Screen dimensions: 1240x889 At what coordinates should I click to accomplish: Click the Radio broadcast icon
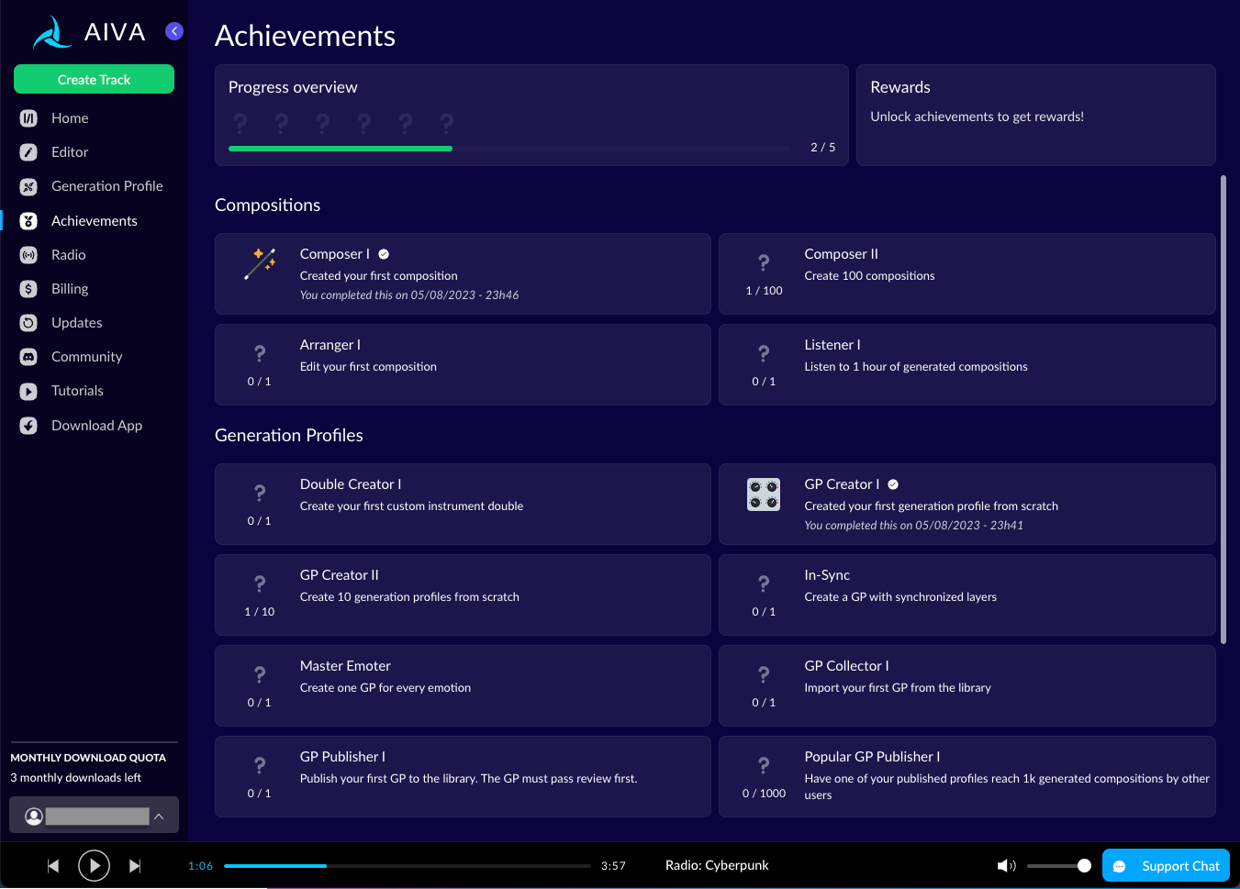point(28,255)
